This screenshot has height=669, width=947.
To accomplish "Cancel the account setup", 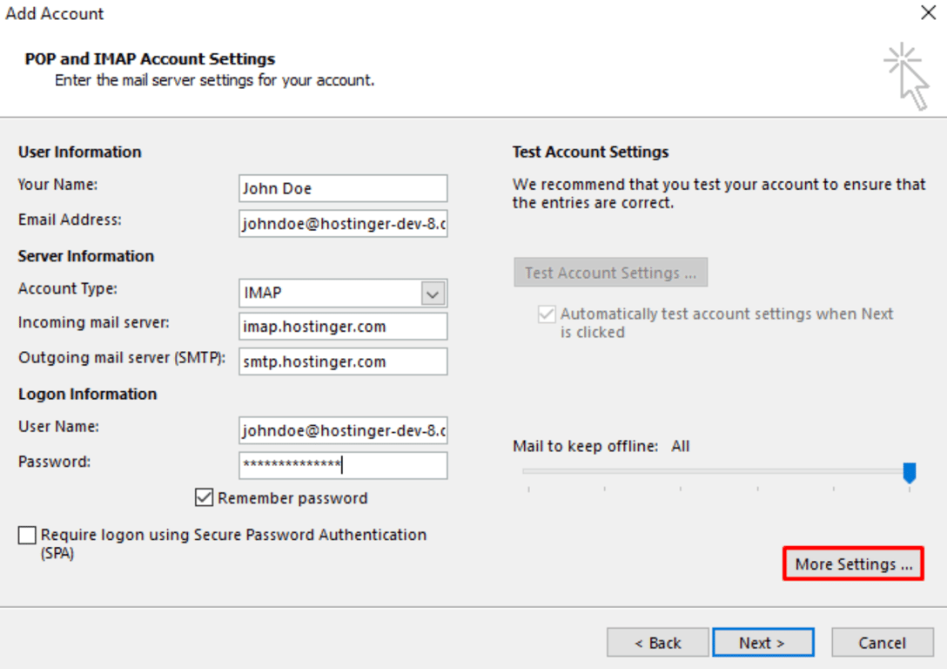I will pos(882,642).
